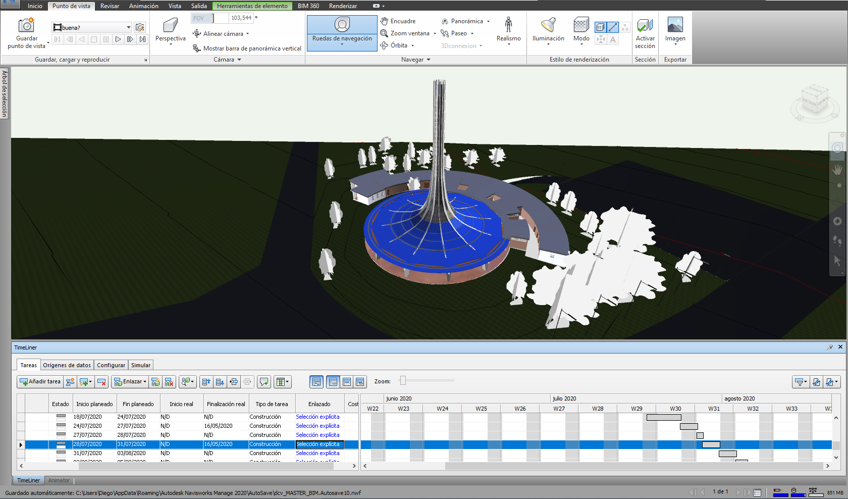Click the play button in viewpoint playback controls
This screenshot has width=848, height=499.
point(118,39)
